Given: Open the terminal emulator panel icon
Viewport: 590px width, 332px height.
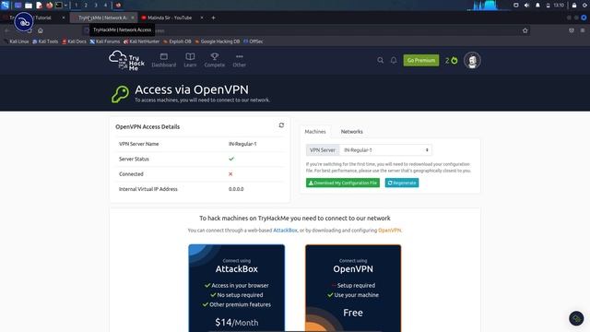Looking at the screenshot, I should [x=59, y=6].
